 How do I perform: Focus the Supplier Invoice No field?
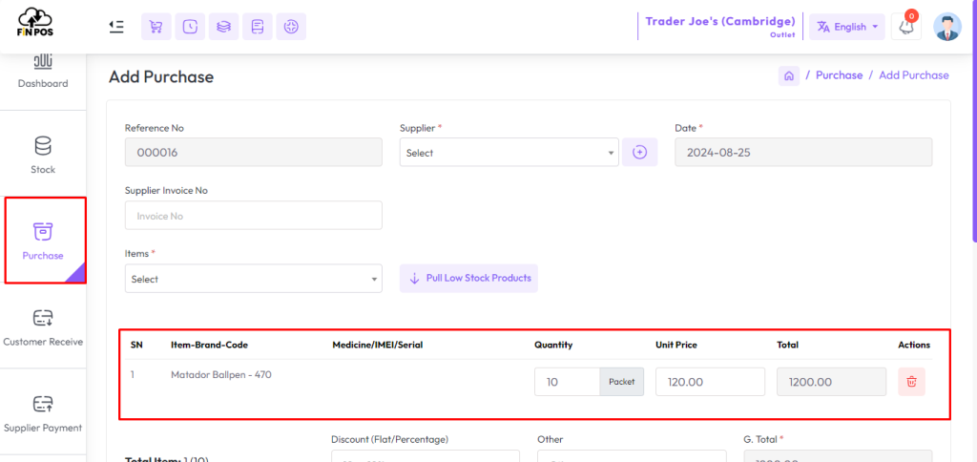point(254,216)
